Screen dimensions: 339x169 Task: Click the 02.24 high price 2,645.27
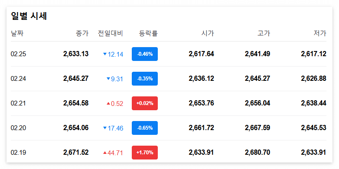(x=258, y=79)
